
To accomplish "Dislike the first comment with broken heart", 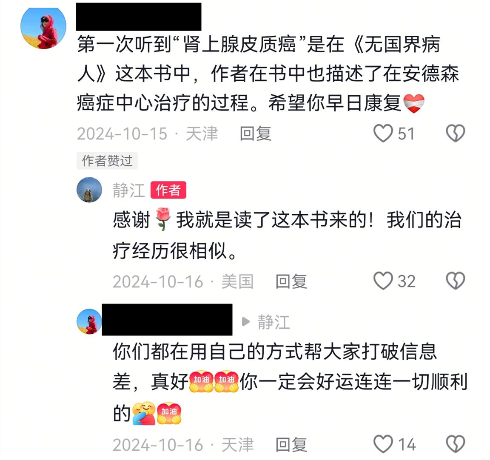I will [455, 133].
